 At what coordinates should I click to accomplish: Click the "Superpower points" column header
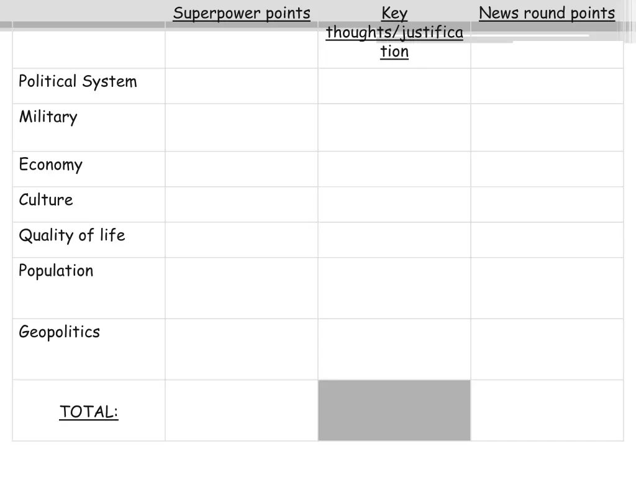point(242,13)
